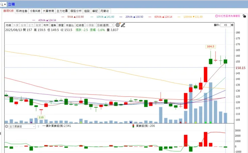Open the 即時走勢 tab
Viewport: 248px width, 153px height.
point(22,11)
